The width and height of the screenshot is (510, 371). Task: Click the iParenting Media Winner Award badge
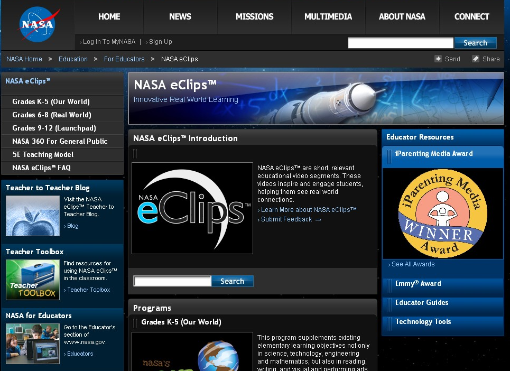tap(443, 214)
